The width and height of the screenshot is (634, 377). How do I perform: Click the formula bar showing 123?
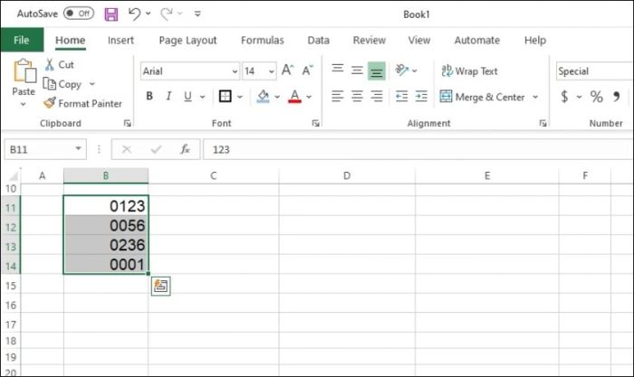[418, 150]
